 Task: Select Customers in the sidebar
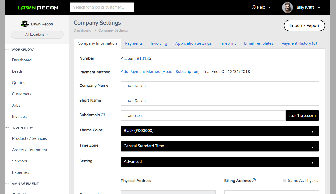point(22,94)
